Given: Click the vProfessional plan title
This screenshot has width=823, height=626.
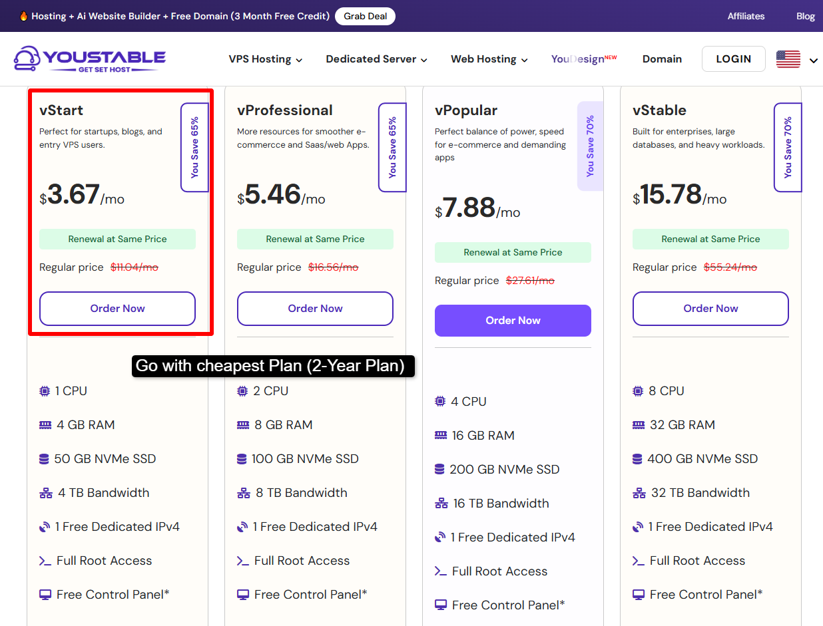Looking at the screenshot, I should (285, 110).
